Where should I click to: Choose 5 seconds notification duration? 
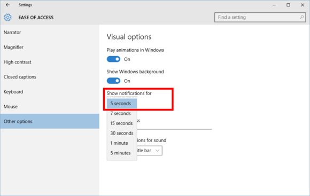(x=122, y=104)
